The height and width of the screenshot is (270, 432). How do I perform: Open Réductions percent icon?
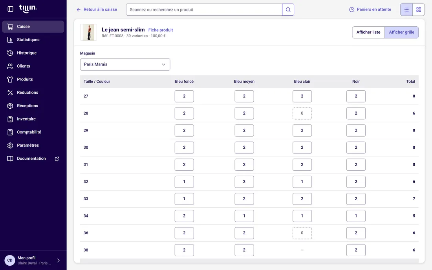[10, 93]
